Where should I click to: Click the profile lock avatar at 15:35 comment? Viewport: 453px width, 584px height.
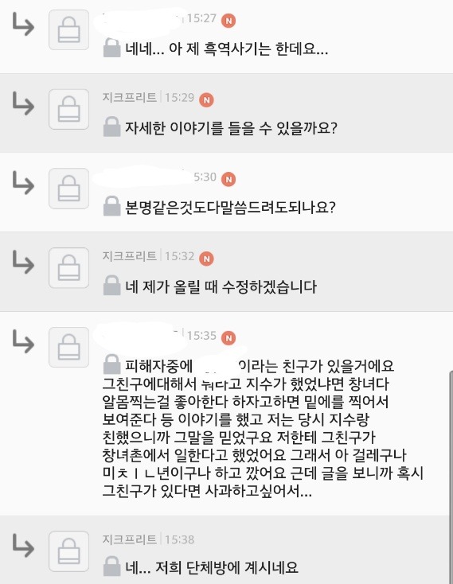click(69, 347)
